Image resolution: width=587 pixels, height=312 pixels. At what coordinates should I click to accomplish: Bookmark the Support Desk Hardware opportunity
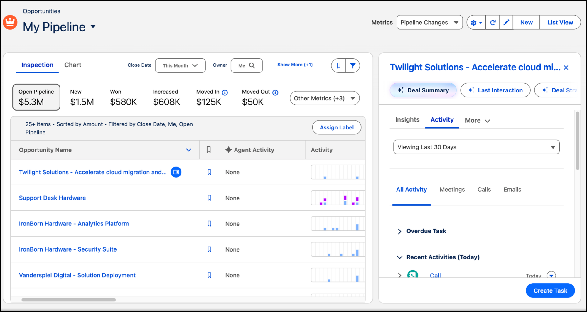tap(209, 198)
